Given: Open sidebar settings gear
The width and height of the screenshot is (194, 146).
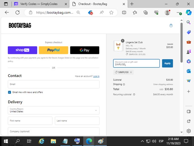Looking at the screenshot, I should [189, 131].
